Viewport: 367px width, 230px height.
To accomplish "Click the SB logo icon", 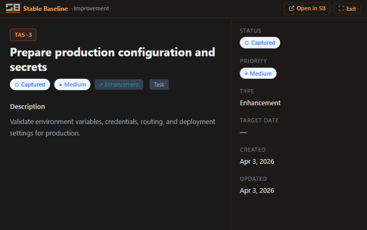I will pyautogui.click(x=12, y=8).
